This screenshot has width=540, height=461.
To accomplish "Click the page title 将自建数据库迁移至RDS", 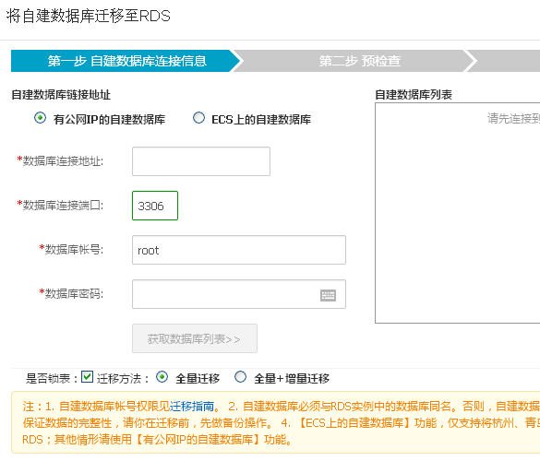I will coord(89,17).
